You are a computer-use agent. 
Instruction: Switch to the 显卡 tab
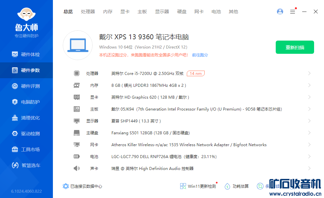pyautogui.click(x=125, y=12)
